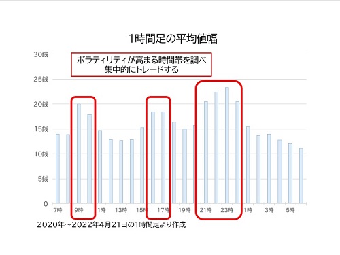Click the 15時 x-axis label

pos(142,210)
